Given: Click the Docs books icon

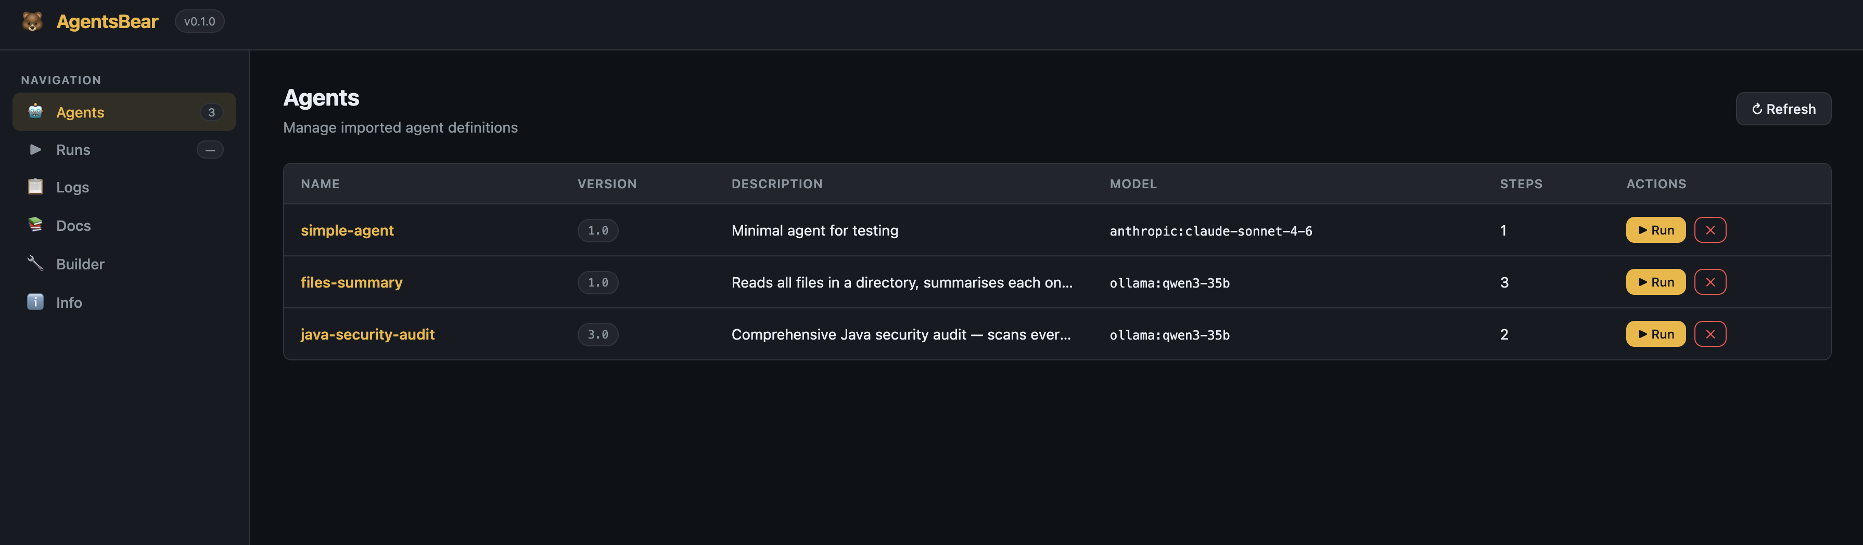Looking at the screenshot, I should pyautogui.click(x=35, y=225).
